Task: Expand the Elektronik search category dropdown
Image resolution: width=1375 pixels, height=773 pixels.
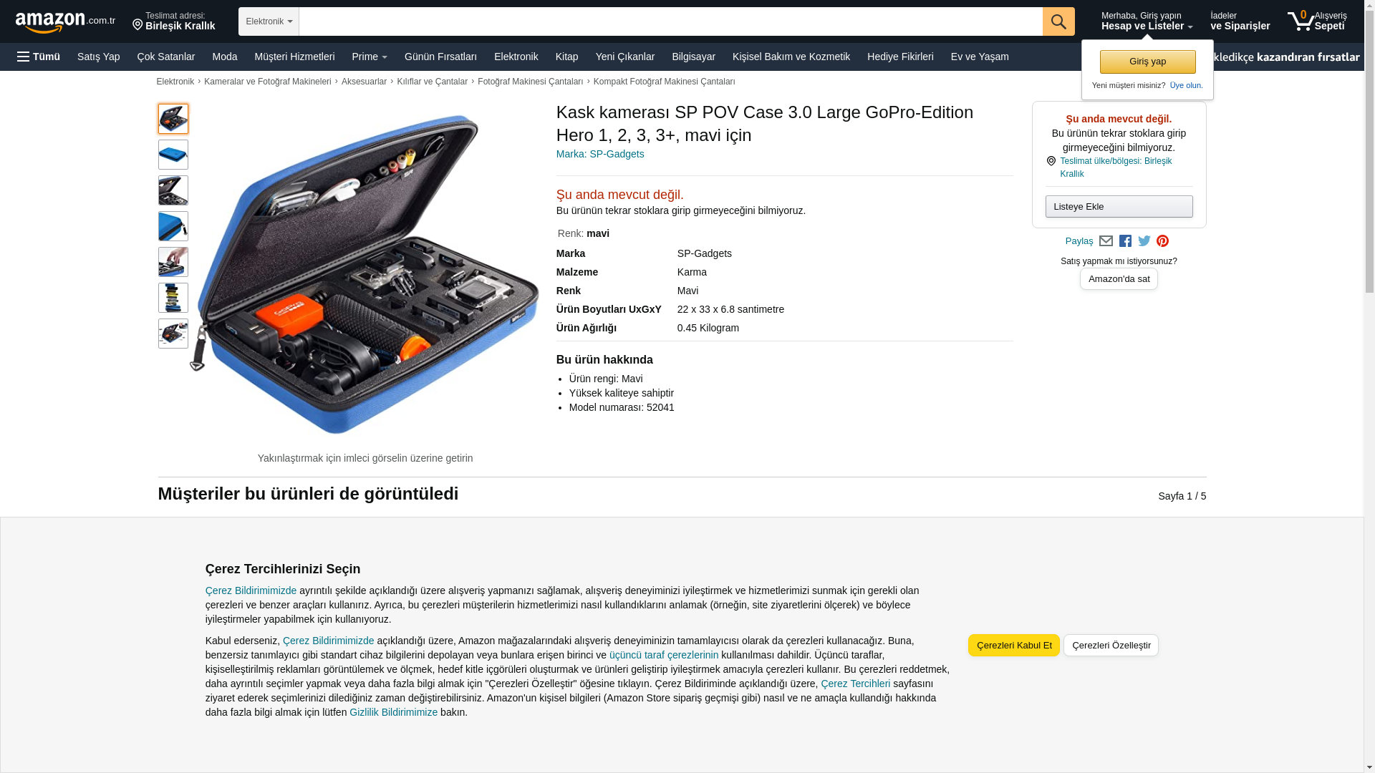Action: [x=269, y=21]
